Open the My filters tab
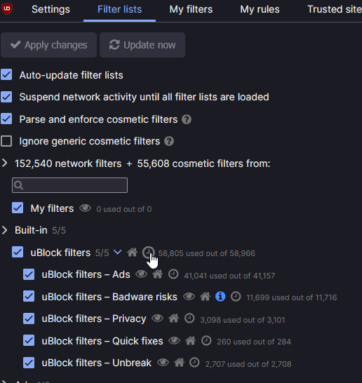 191,9
